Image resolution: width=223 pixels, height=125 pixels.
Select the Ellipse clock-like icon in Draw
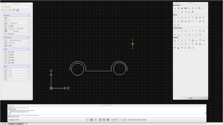coord(197,18)
